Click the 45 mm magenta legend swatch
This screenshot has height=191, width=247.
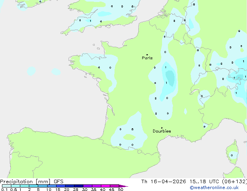click(x=115, y=186)
